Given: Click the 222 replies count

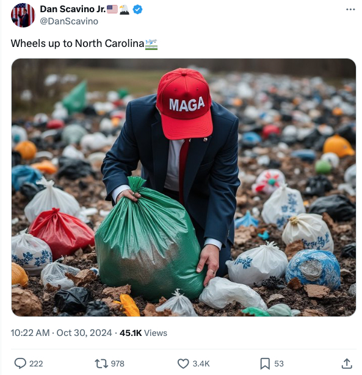Looking at the screenshot, I should click(x=36, y=363).
